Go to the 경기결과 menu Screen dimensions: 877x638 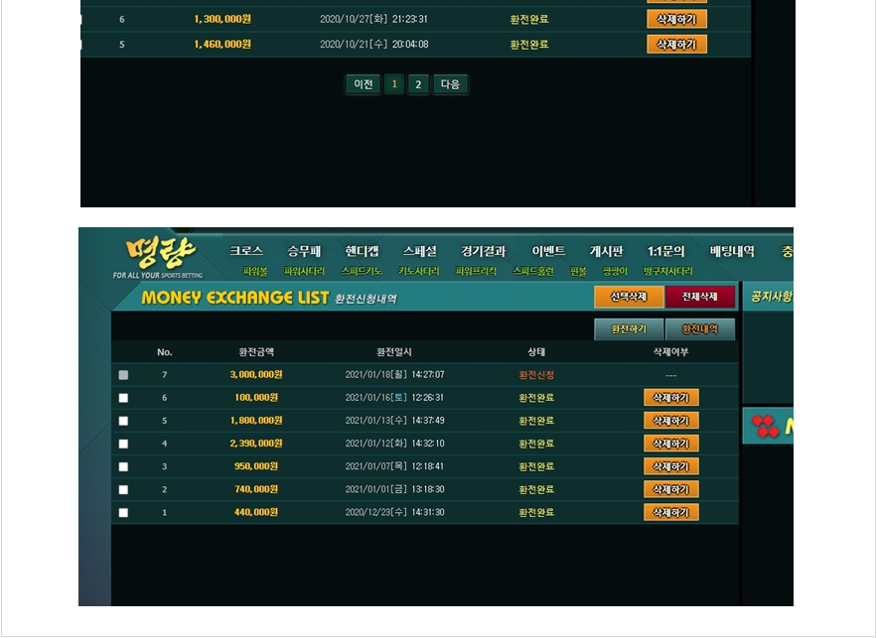(483, 251)
